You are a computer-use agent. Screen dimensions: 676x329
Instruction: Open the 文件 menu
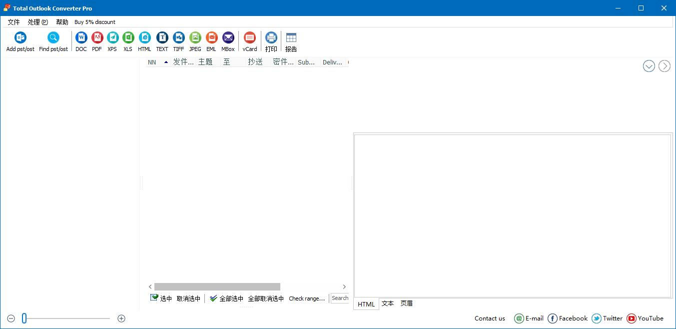click(13, 22)
